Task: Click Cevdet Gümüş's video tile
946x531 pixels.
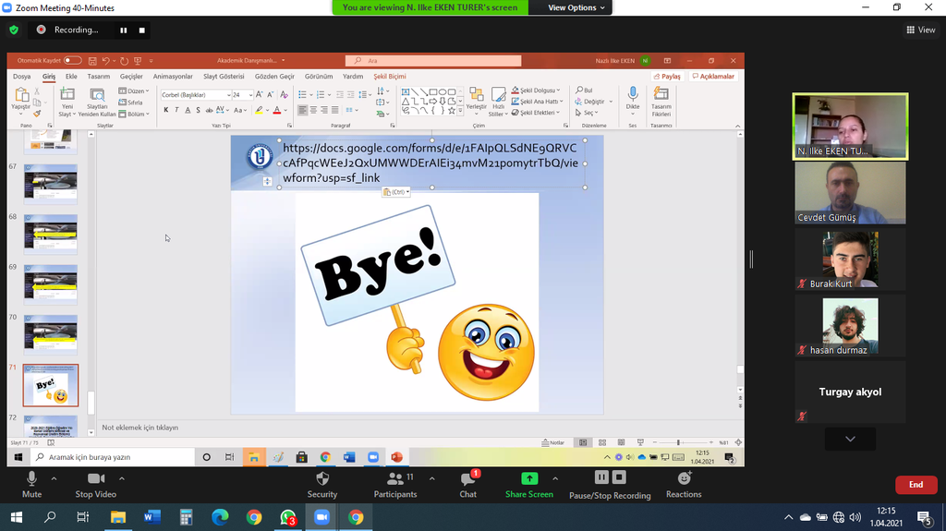Action: 850,193
